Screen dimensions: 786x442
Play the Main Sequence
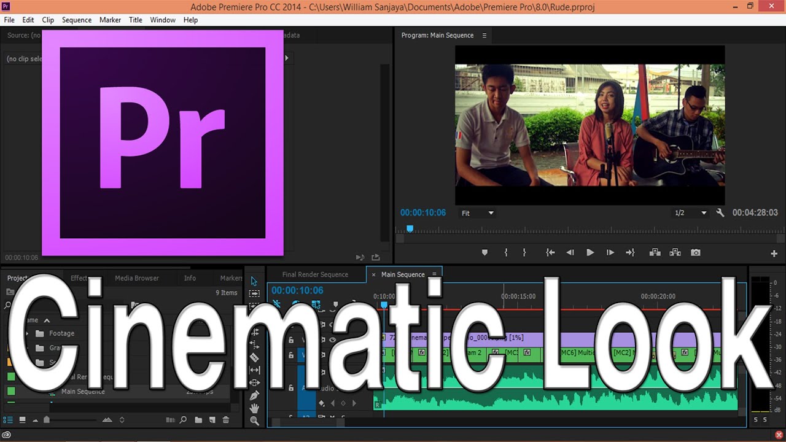pos(590,252)
